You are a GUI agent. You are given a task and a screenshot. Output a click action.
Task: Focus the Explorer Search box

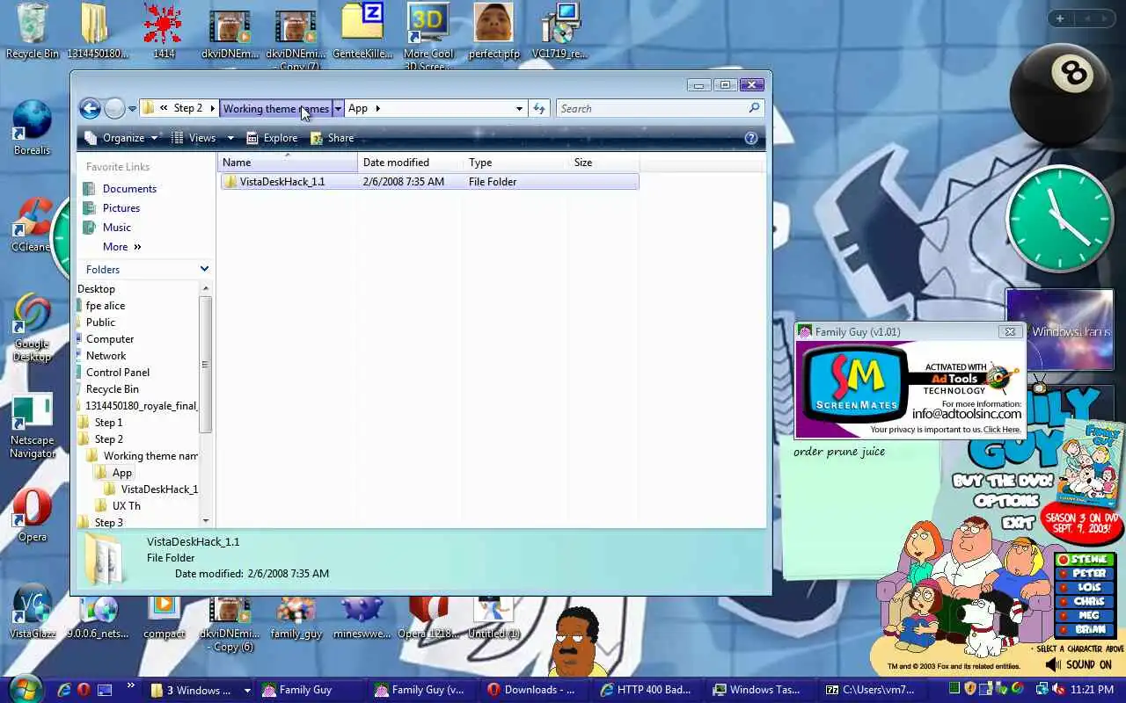[x=659, y=108]
